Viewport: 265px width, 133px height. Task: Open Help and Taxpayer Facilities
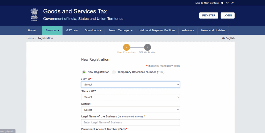tap(157, 31)
